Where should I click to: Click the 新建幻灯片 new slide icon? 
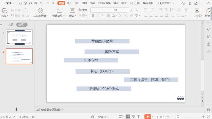pyautogui.click(x=59, y=11)
